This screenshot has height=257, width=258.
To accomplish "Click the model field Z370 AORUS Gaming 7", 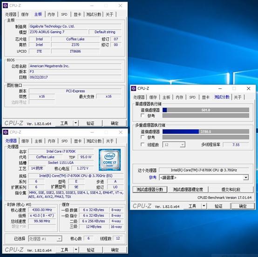I will 58,32.
